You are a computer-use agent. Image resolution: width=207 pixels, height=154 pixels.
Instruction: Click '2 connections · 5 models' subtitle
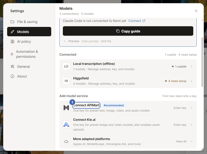(x=77, y=14)
